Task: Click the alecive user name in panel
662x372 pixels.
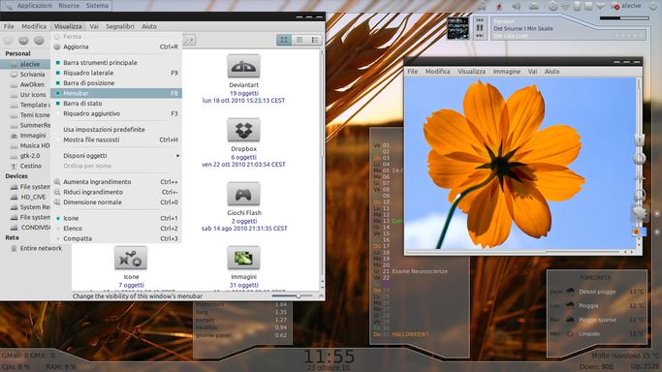Action: (x=631, y=6)
